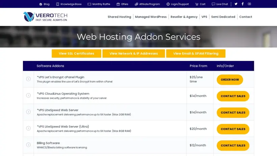
Task: Click the Monthly Raffle ticket icon
Action: click(90, 4)
